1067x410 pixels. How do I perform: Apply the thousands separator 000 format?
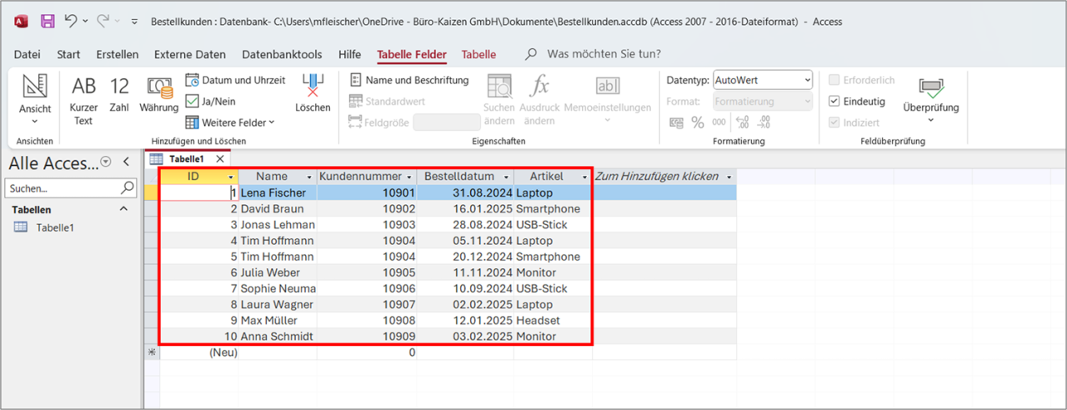tap(719, 122)
